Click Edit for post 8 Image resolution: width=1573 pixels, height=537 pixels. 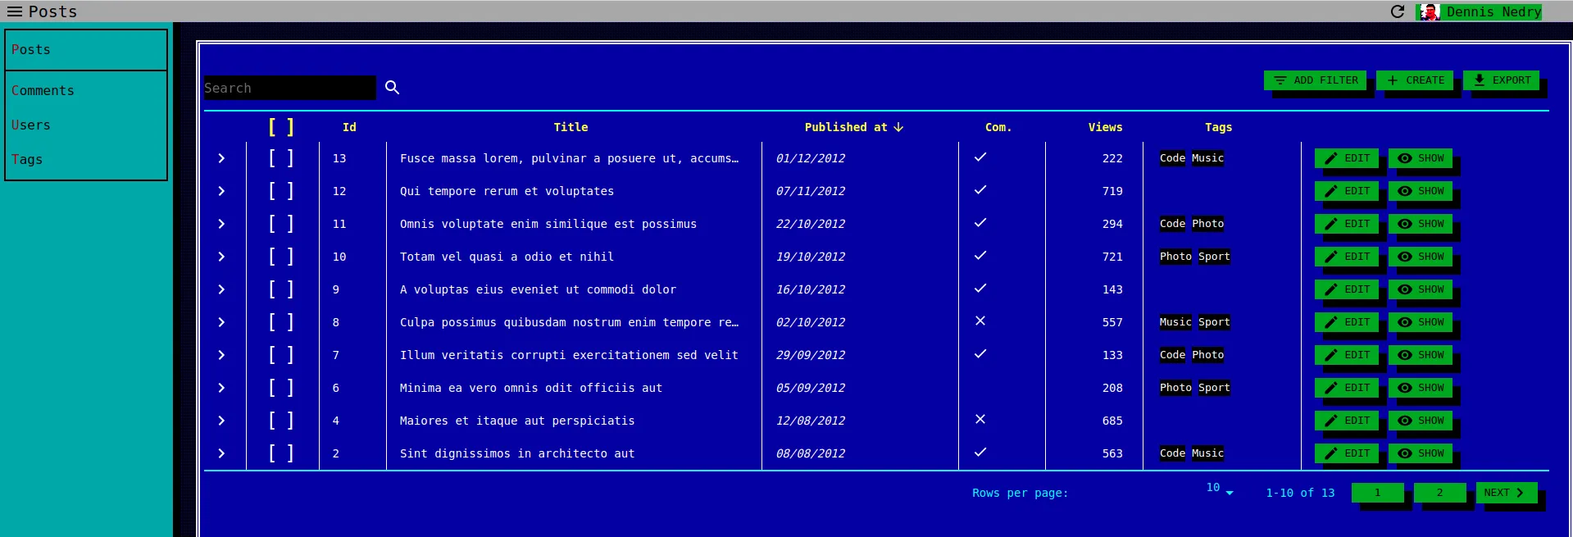1346,322
